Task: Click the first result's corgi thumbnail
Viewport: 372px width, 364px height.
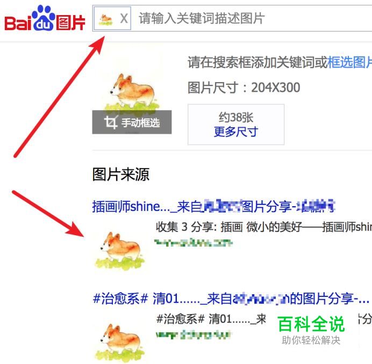Action: 120,251
